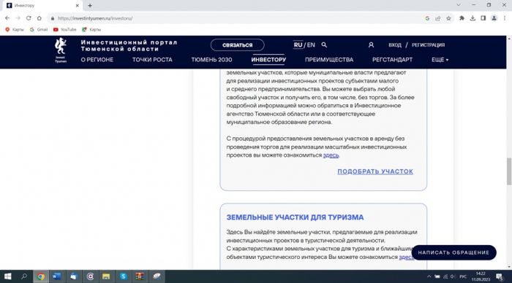The image size is (512, 283).
Task: Select the ИНВЕСТОРУ menu item
Action: (268, 60)
